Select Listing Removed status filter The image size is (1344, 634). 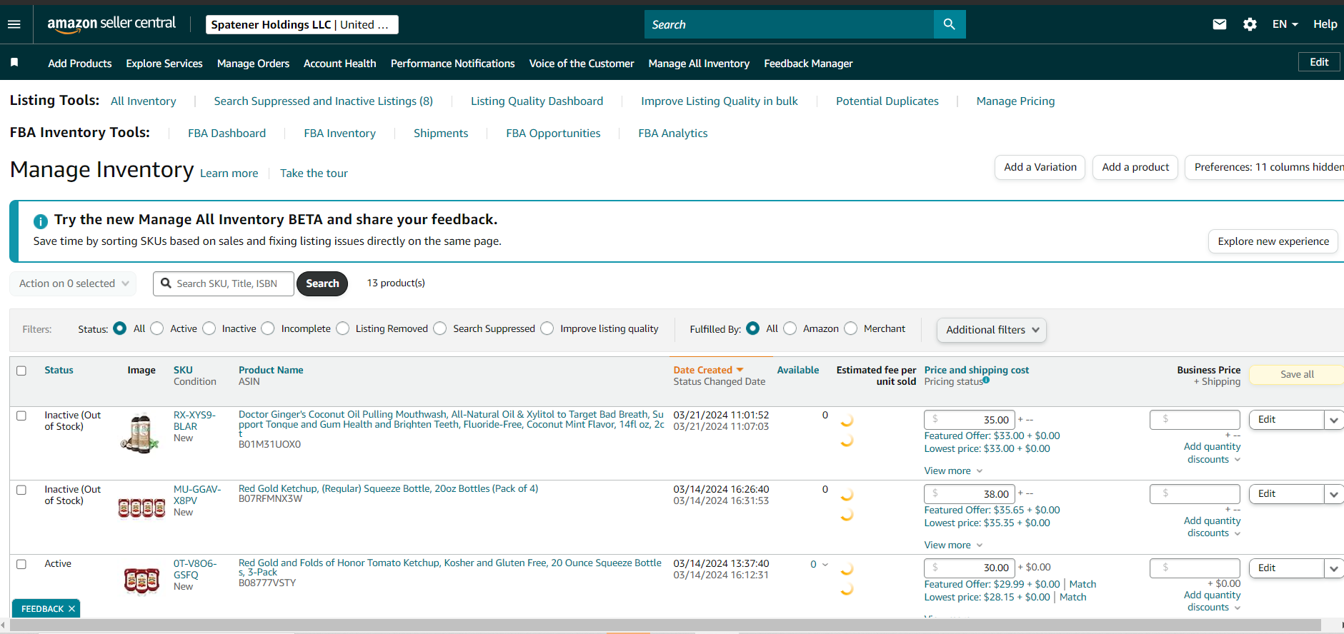(343, 328)
